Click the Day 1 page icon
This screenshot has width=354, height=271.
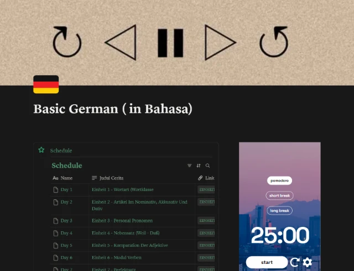tap(55, 190)
